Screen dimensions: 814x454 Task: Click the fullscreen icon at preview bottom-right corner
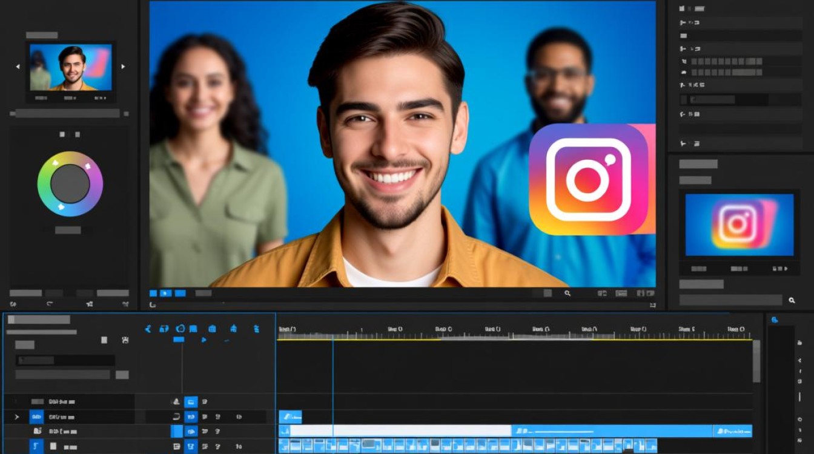pyautogui.click(x=652, y=305)
